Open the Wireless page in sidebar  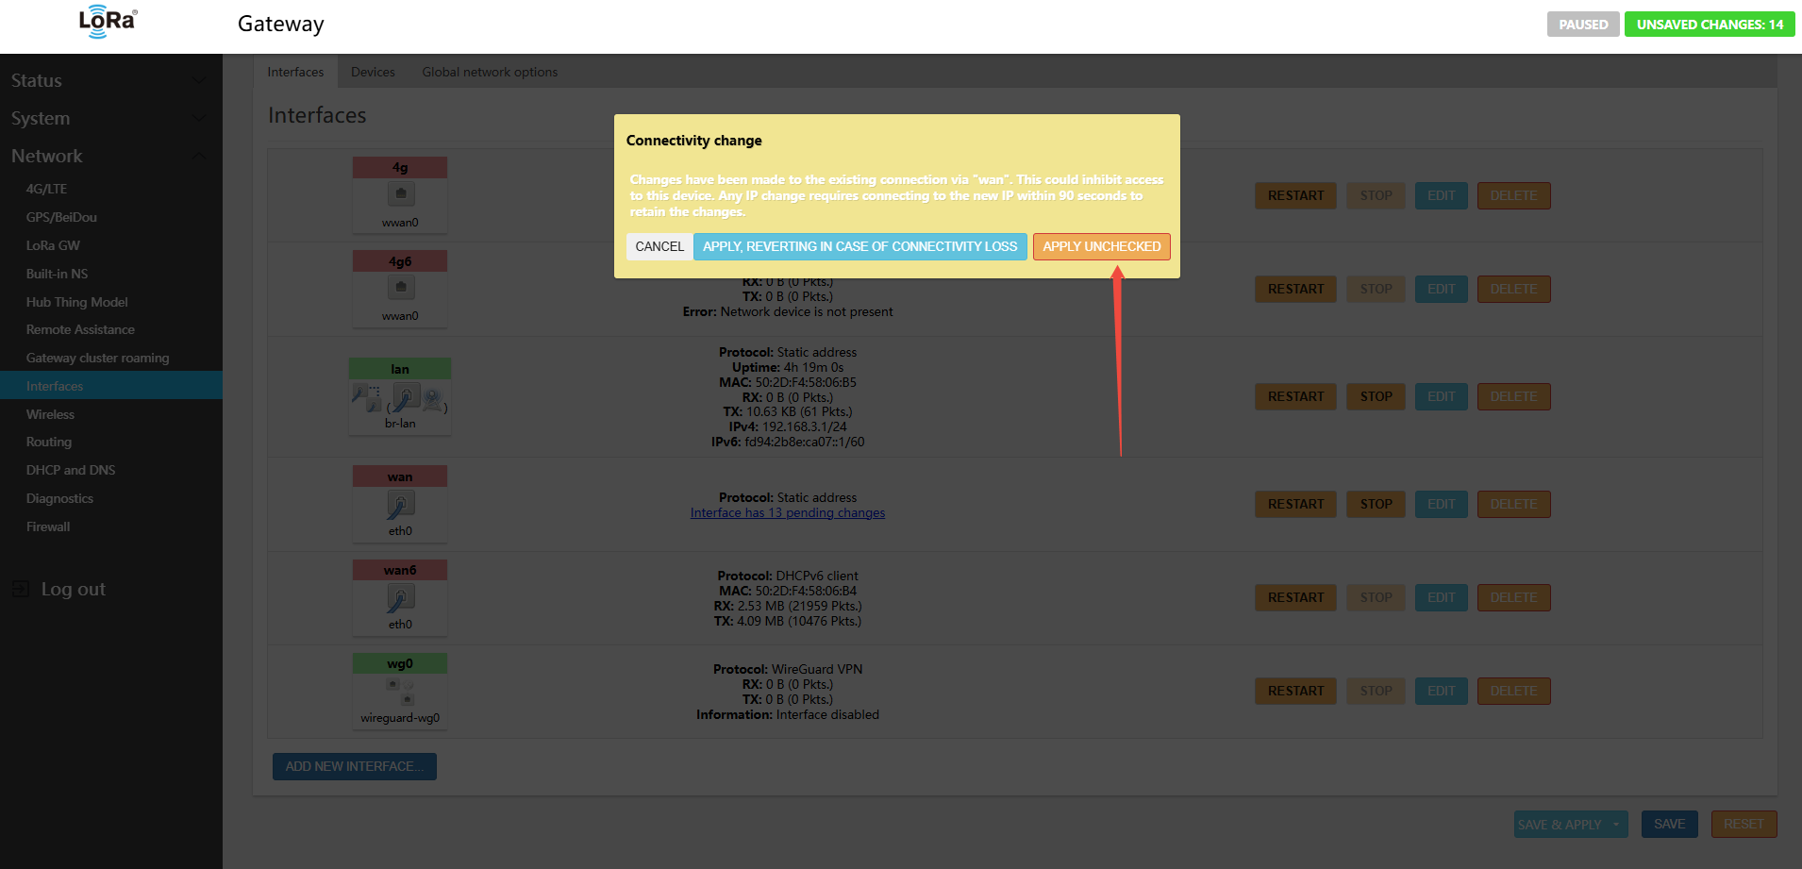click(50, 414)
